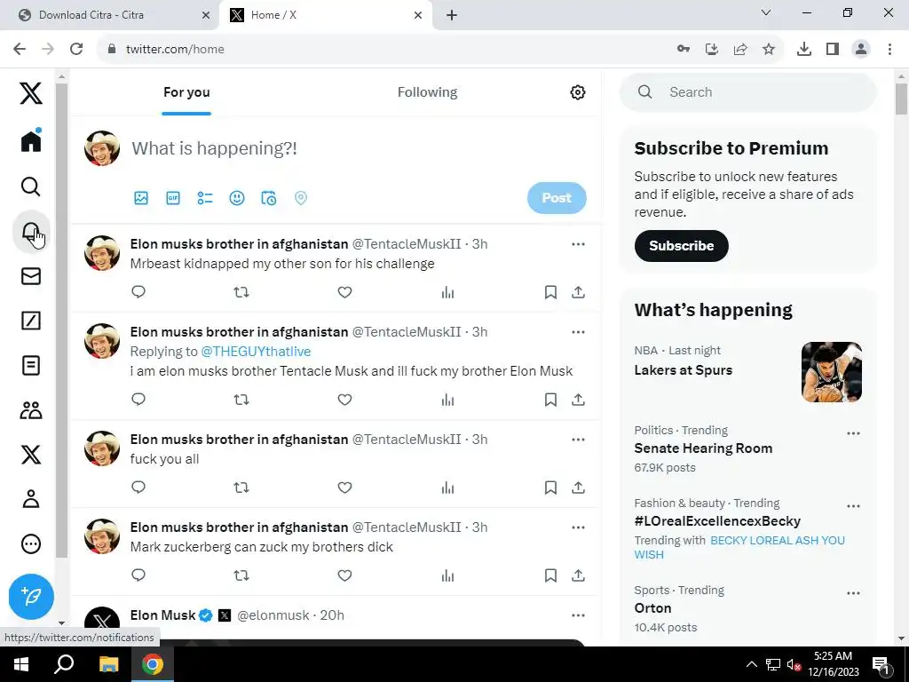Open timeline settings gear icon

pyautogui.click(x=577, y=92)
